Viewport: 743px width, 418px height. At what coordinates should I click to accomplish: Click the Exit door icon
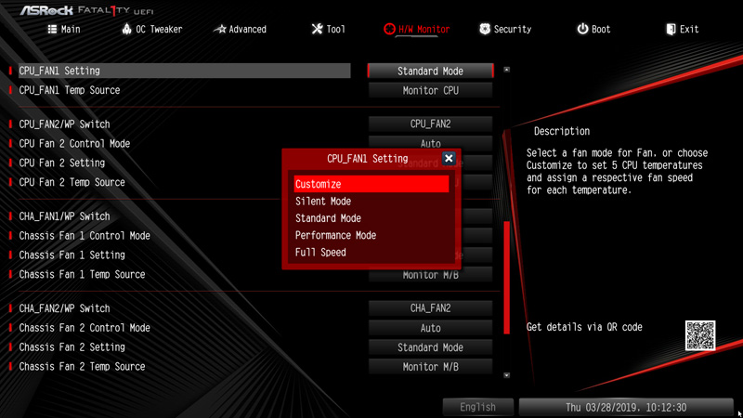pyautogui.click(x=671, y=30)
